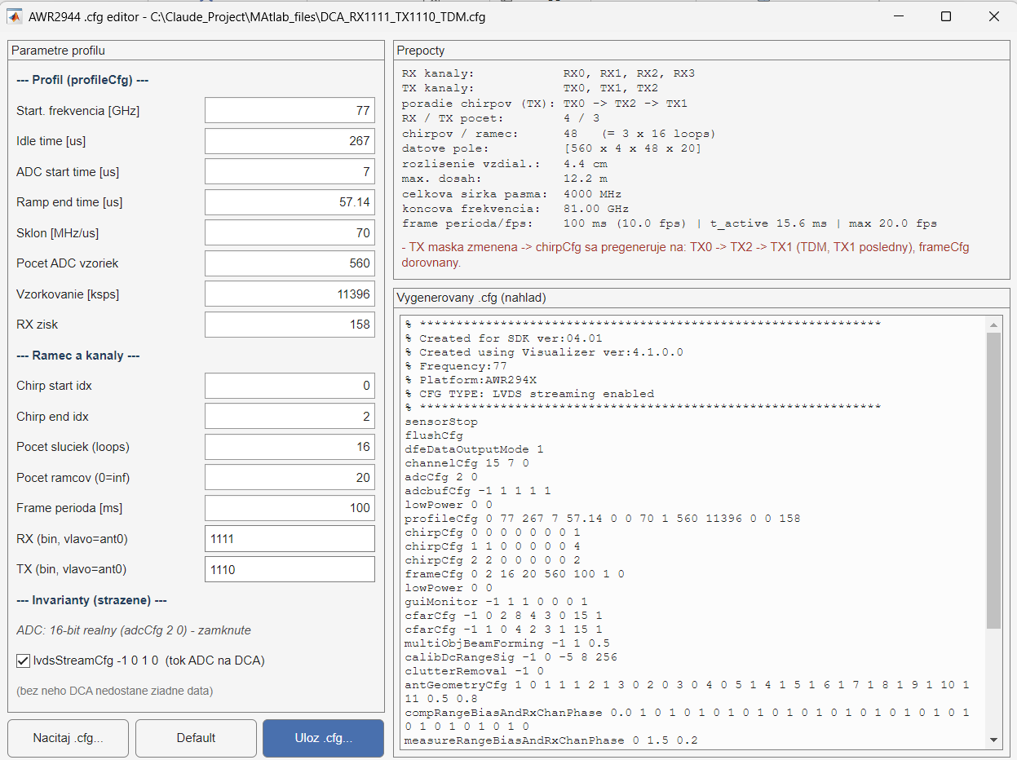Click the Start. frekvencia input field

(x=290, y=111)
